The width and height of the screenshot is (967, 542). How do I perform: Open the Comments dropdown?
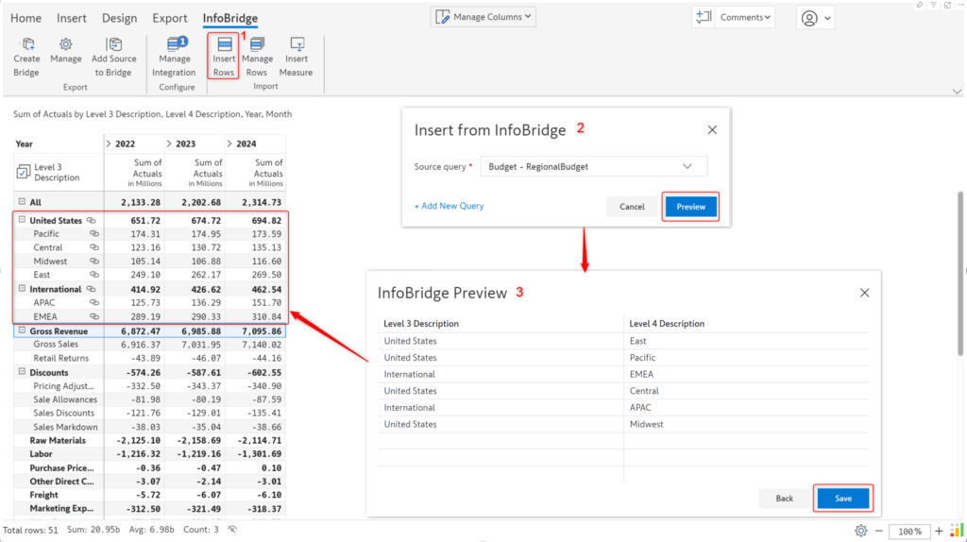[745, 17]
